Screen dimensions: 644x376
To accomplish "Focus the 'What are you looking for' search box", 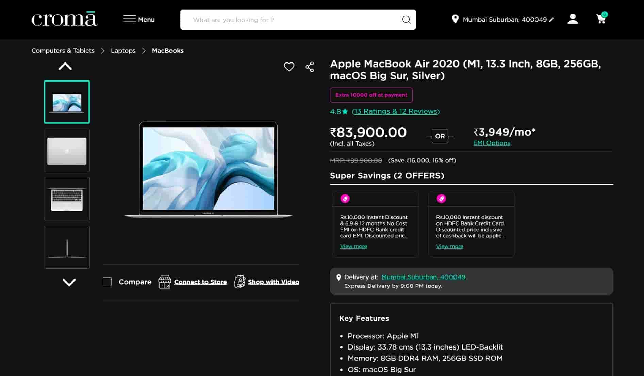I will (293, 20).
